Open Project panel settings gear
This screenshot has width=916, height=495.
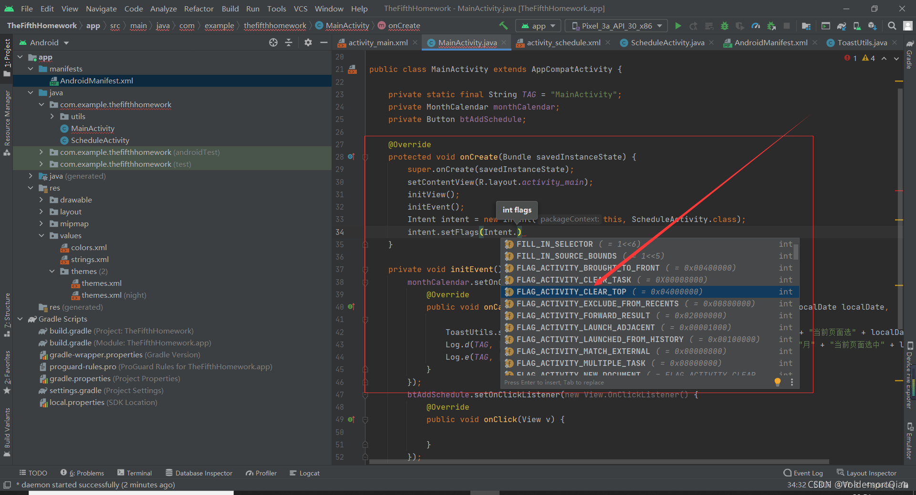(308, 42)
